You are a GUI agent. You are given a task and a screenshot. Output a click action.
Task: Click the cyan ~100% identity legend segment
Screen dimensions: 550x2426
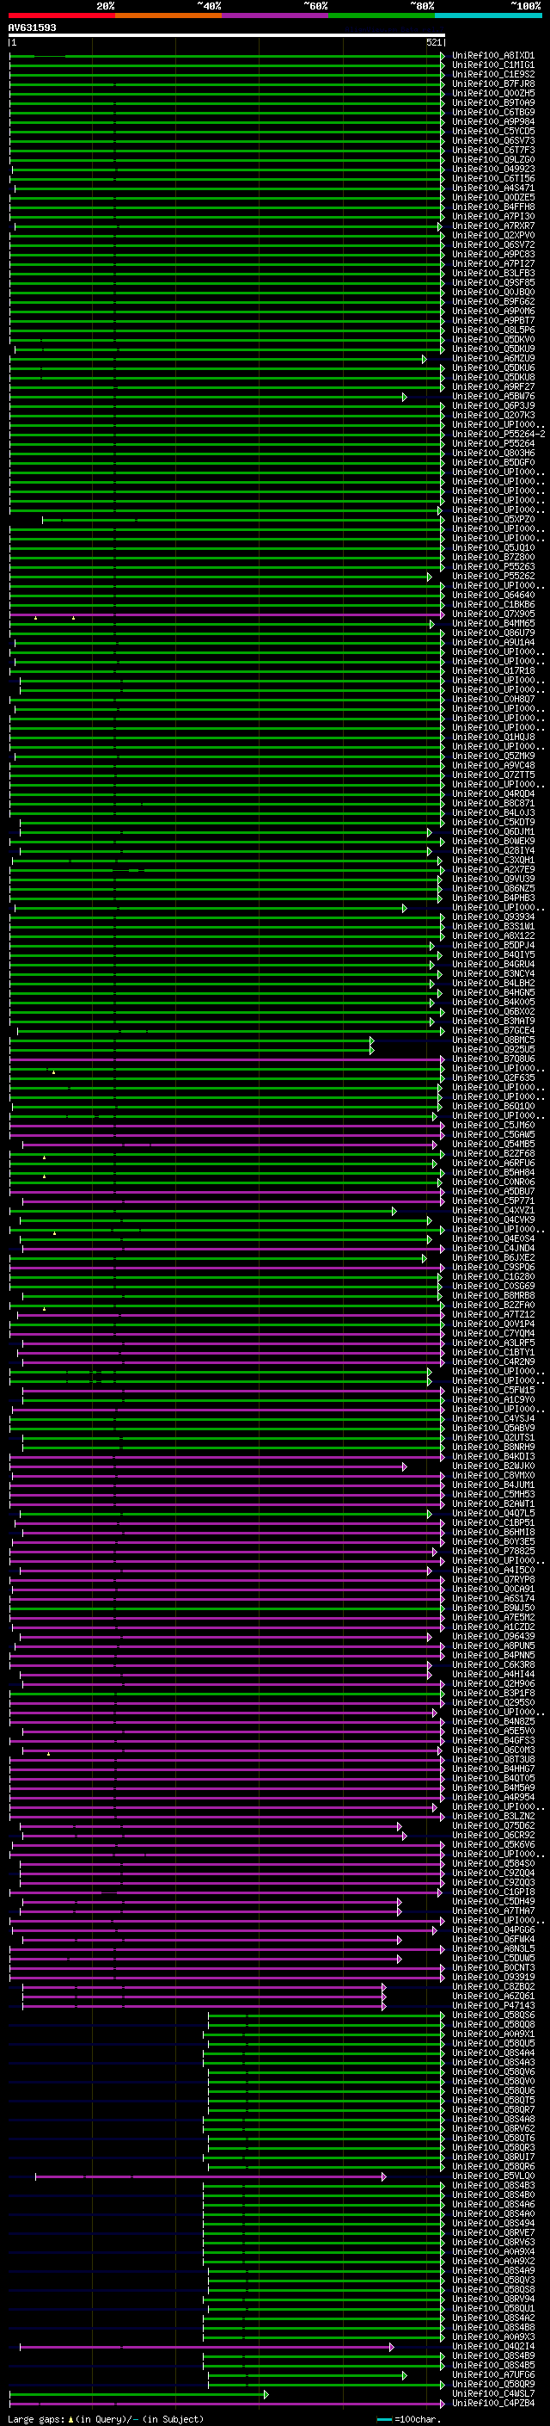pyautogui.click(x=488, y=15)
